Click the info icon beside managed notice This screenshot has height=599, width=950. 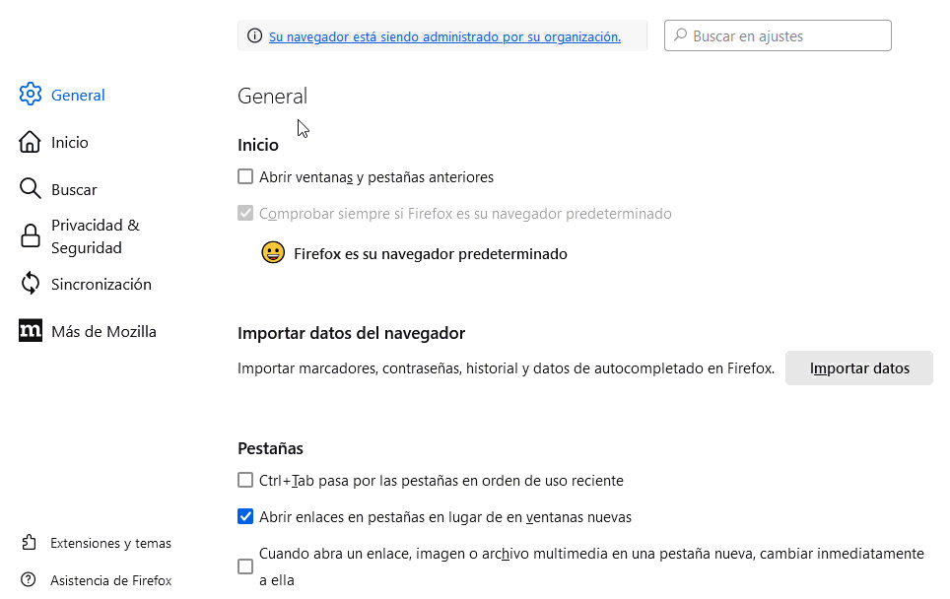coord(255,36)
